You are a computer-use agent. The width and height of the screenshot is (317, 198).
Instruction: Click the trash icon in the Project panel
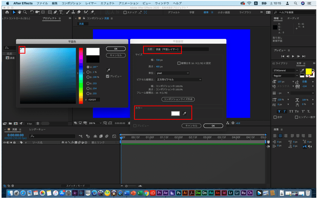(x=38, y=123)
